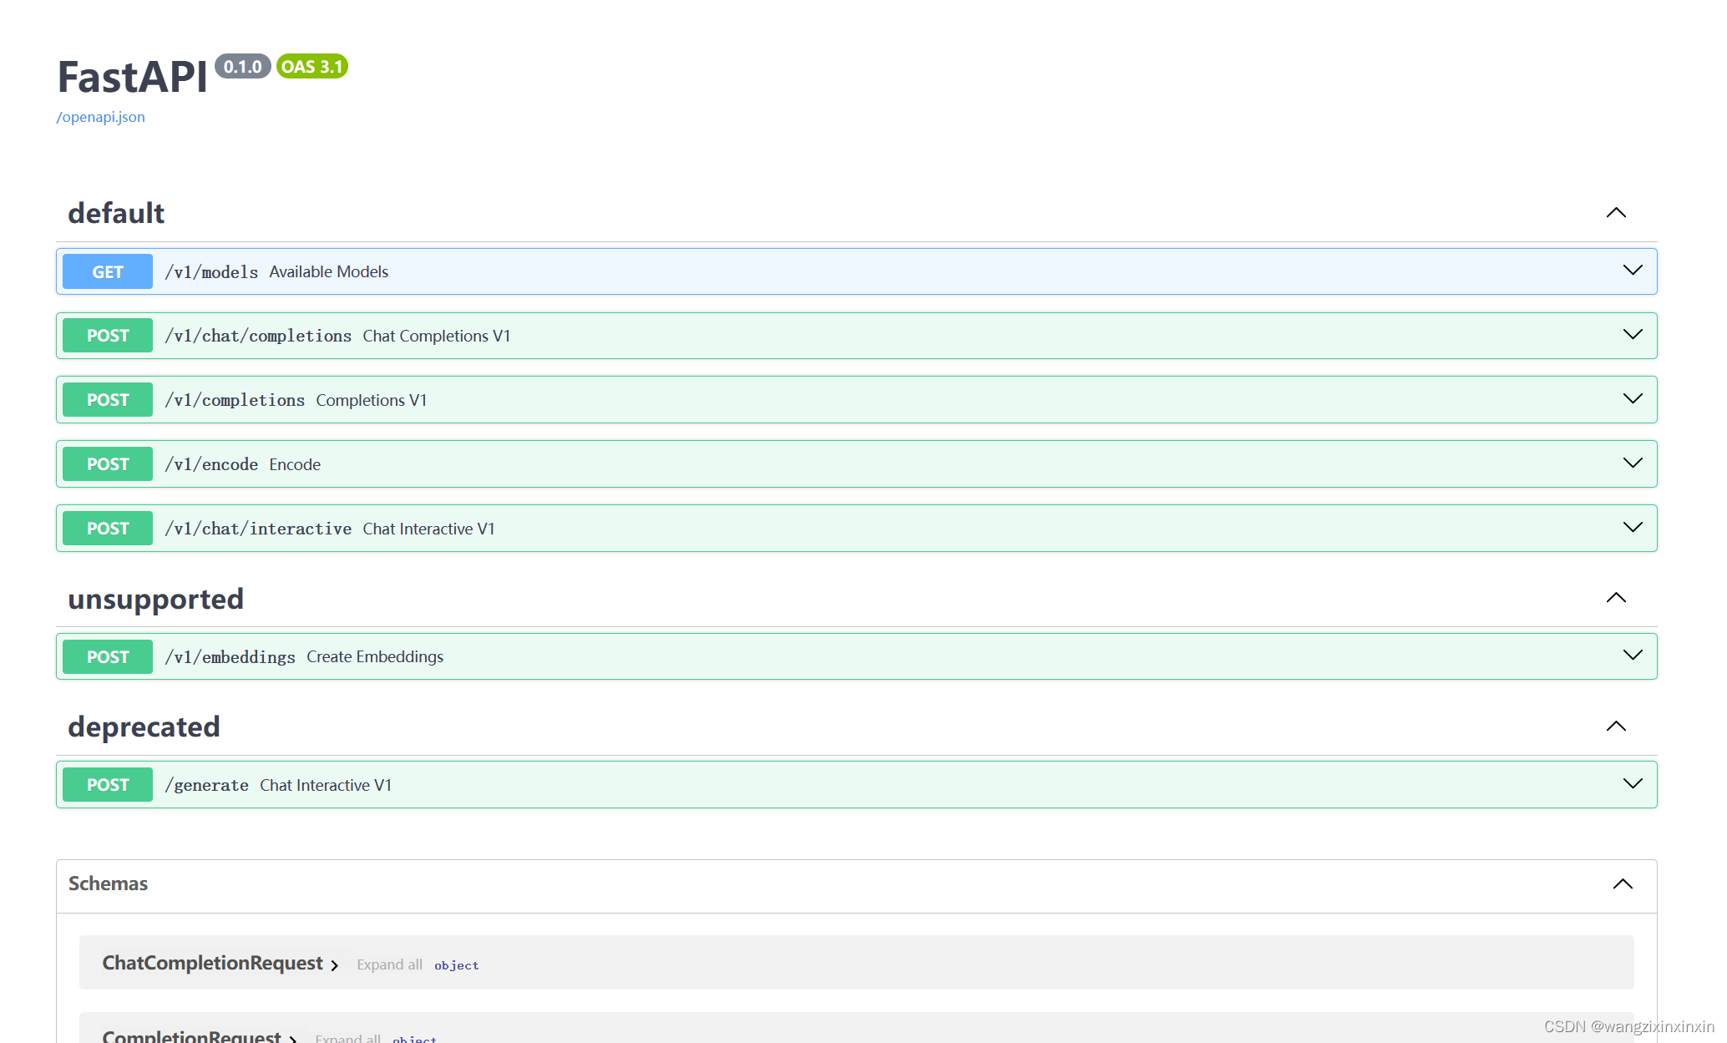Collapse the Schemas section chevron
The width and height of the screenshot is (1727, 1043).
[1622, 884]
